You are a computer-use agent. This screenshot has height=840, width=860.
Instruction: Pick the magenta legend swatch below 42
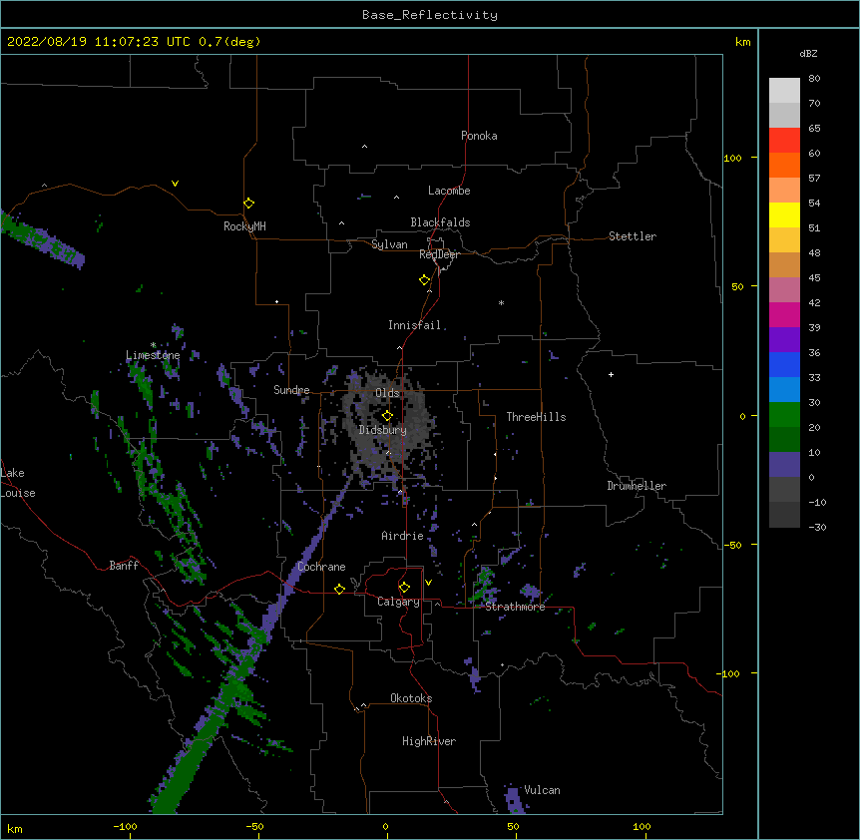pos(784,314)
